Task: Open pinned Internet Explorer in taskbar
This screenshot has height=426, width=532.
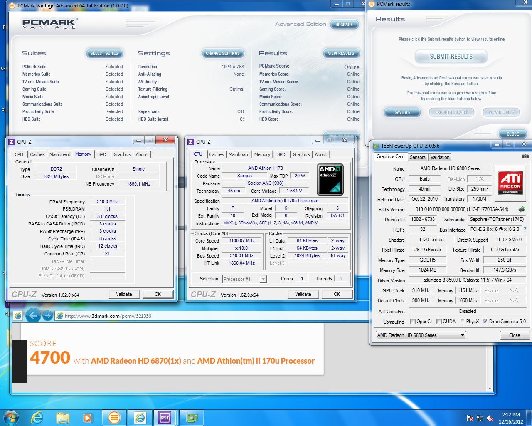Action: (x=37, y=417)
